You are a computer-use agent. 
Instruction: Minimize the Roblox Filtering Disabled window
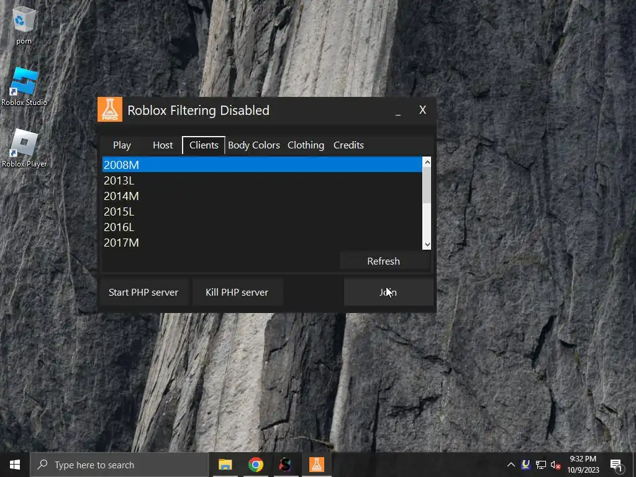point(398,111)
